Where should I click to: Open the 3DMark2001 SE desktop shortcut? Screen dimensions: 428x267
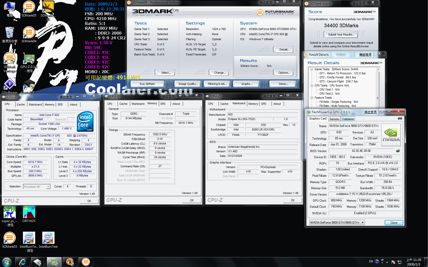[x=48, y=10]
